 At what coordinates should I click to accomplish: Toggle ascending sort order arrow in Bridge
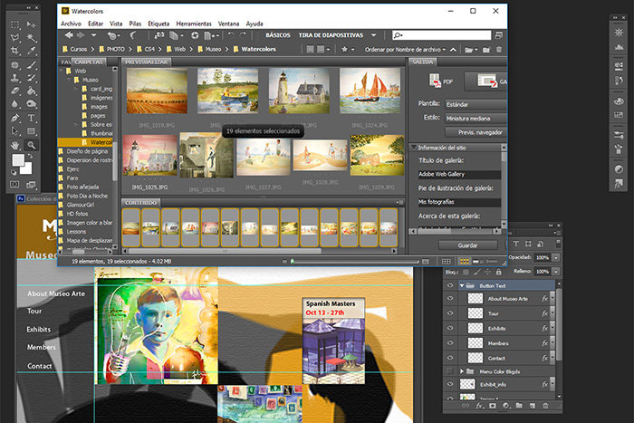point(453,49)
